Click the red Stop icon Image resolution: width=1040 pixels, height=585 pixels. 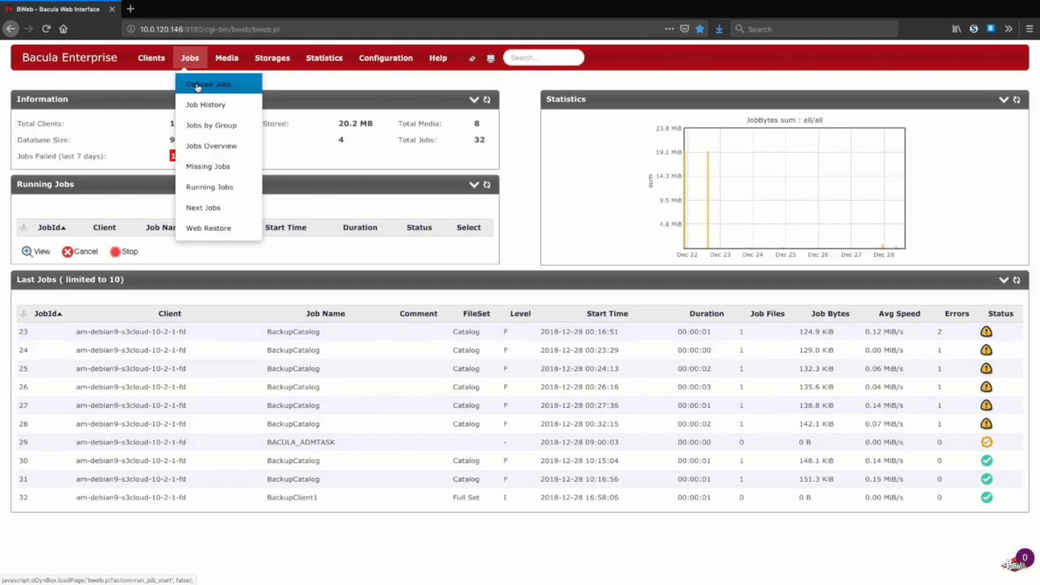[115, 251]
